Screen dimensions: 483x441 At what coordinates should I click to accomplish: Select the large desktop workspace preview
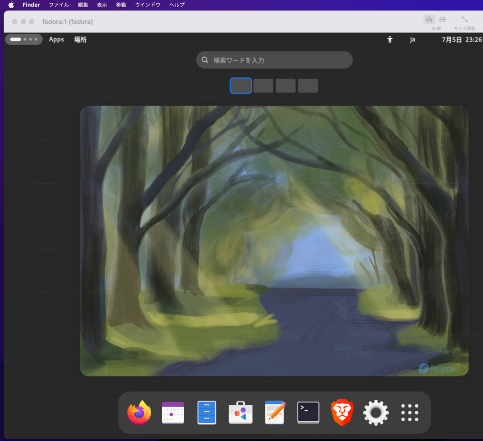point(274,241)
